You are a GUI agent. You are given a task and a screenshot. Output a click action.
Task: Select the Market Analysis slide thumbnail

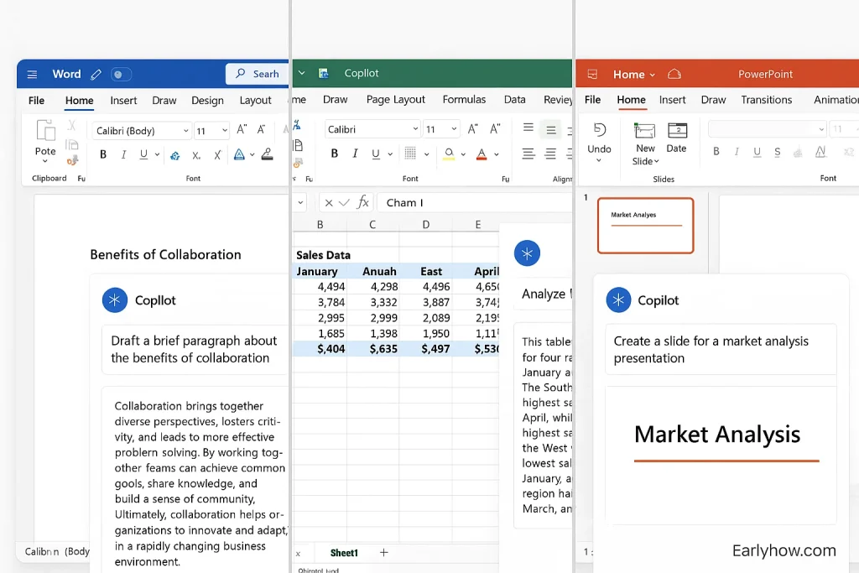pyautogui.click(x=645, y=225)
